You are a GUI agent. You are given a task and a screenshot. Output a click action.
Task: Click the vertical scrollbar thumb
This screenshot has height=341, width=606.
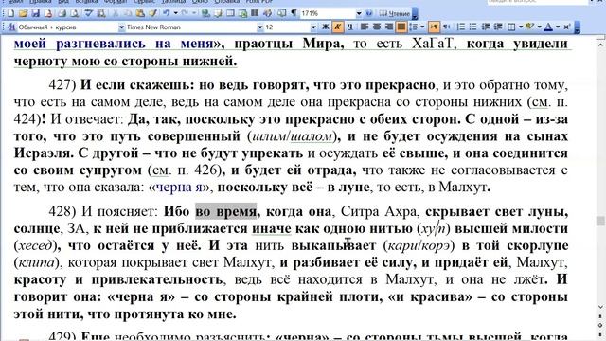pyautogui.click(x=600, y=221)
